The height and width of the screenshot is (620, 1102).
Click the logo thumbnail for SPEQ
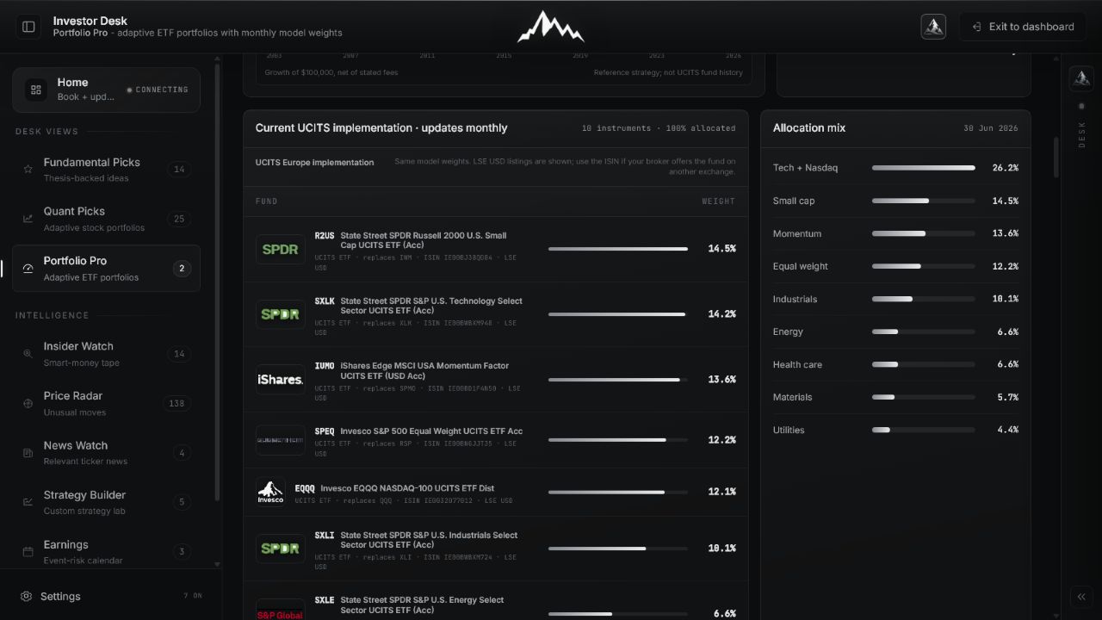tap(281, 440)
